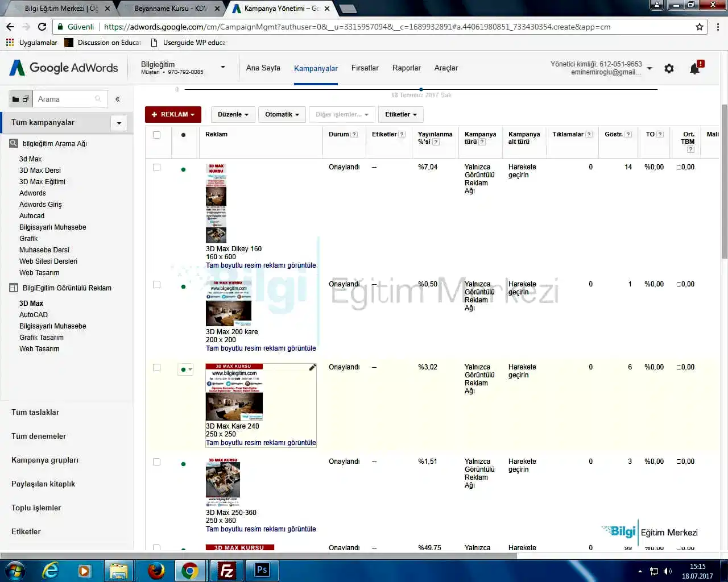Collapse the sidebar with double-chevron icon
The image size is (728, 582).
click(x=118, y=99)
